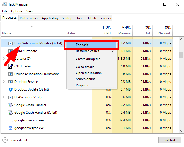The height and width of the screenshot is (147, 184).
Task: Click the blue googledrivesync.exe cloud icon
Action: click(x=10, y=128)
